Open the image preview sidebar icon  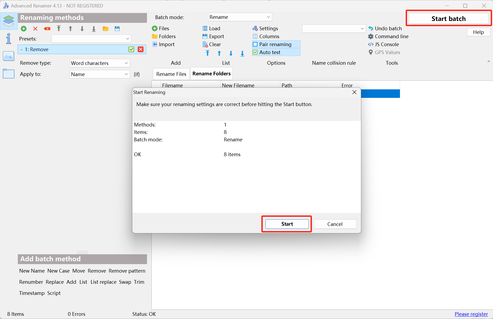[x=9, y=56]
